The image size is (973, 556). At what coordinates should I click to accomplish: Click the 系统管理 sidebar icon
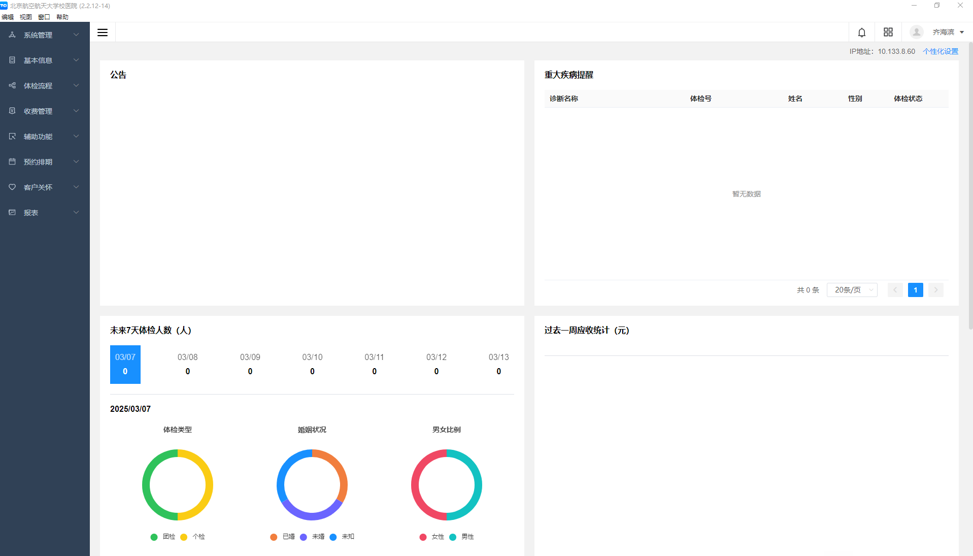pyautogui.click(x=12, y=35)
